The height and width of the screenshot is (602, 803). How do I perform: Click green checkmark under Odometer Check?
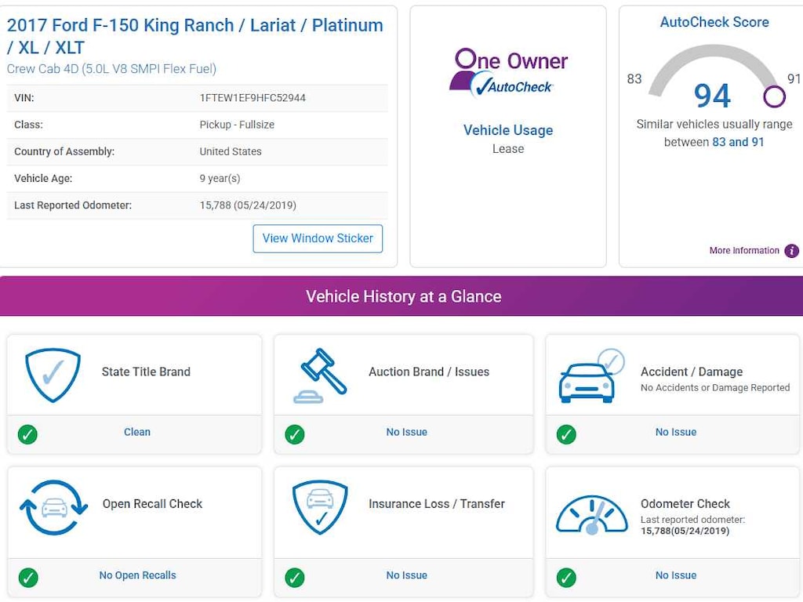(566, 578)
